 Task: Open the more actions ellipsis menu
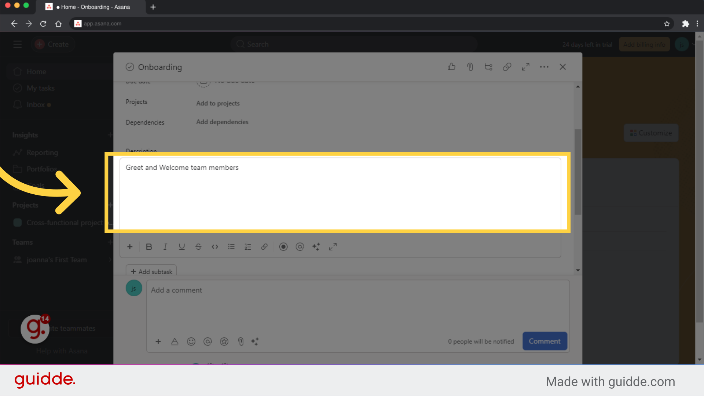coord(544,67)
